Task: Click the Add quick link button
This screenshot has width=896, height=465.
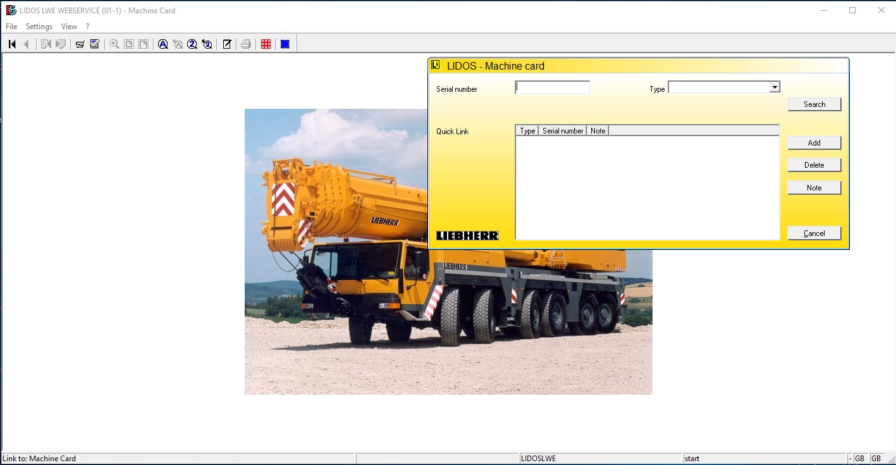Action: pos(814,143)
